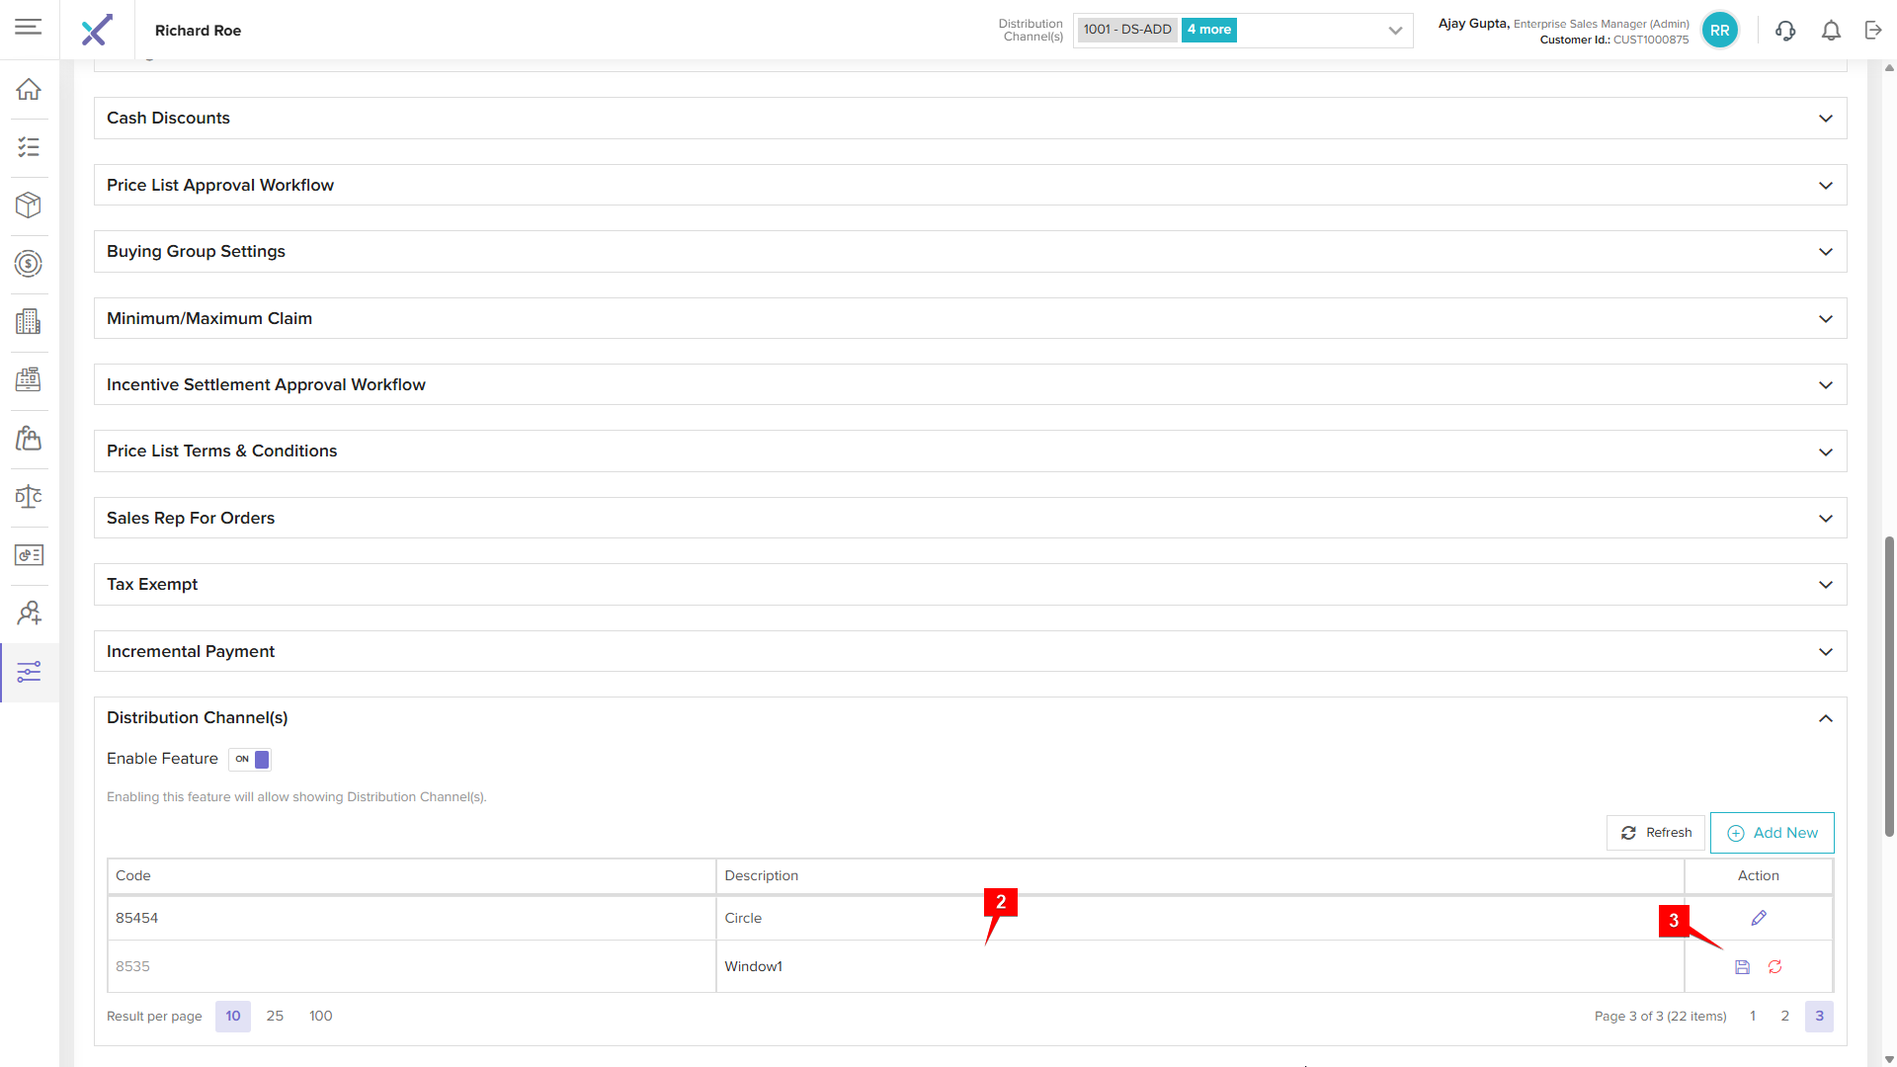The image size is (1897, 1067).
Task: Click the save icon in Window1 row
Action: 1742,967
